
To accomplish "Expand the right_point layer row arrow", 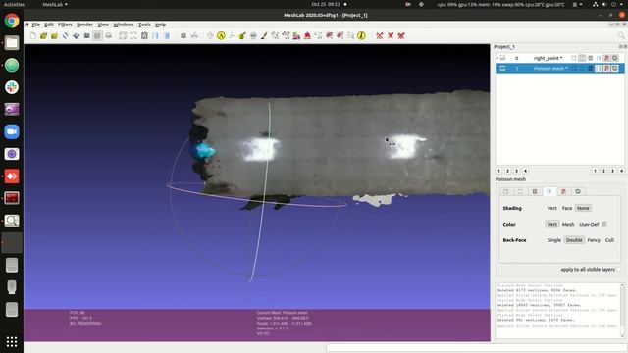I will click(x=497, y=58).
